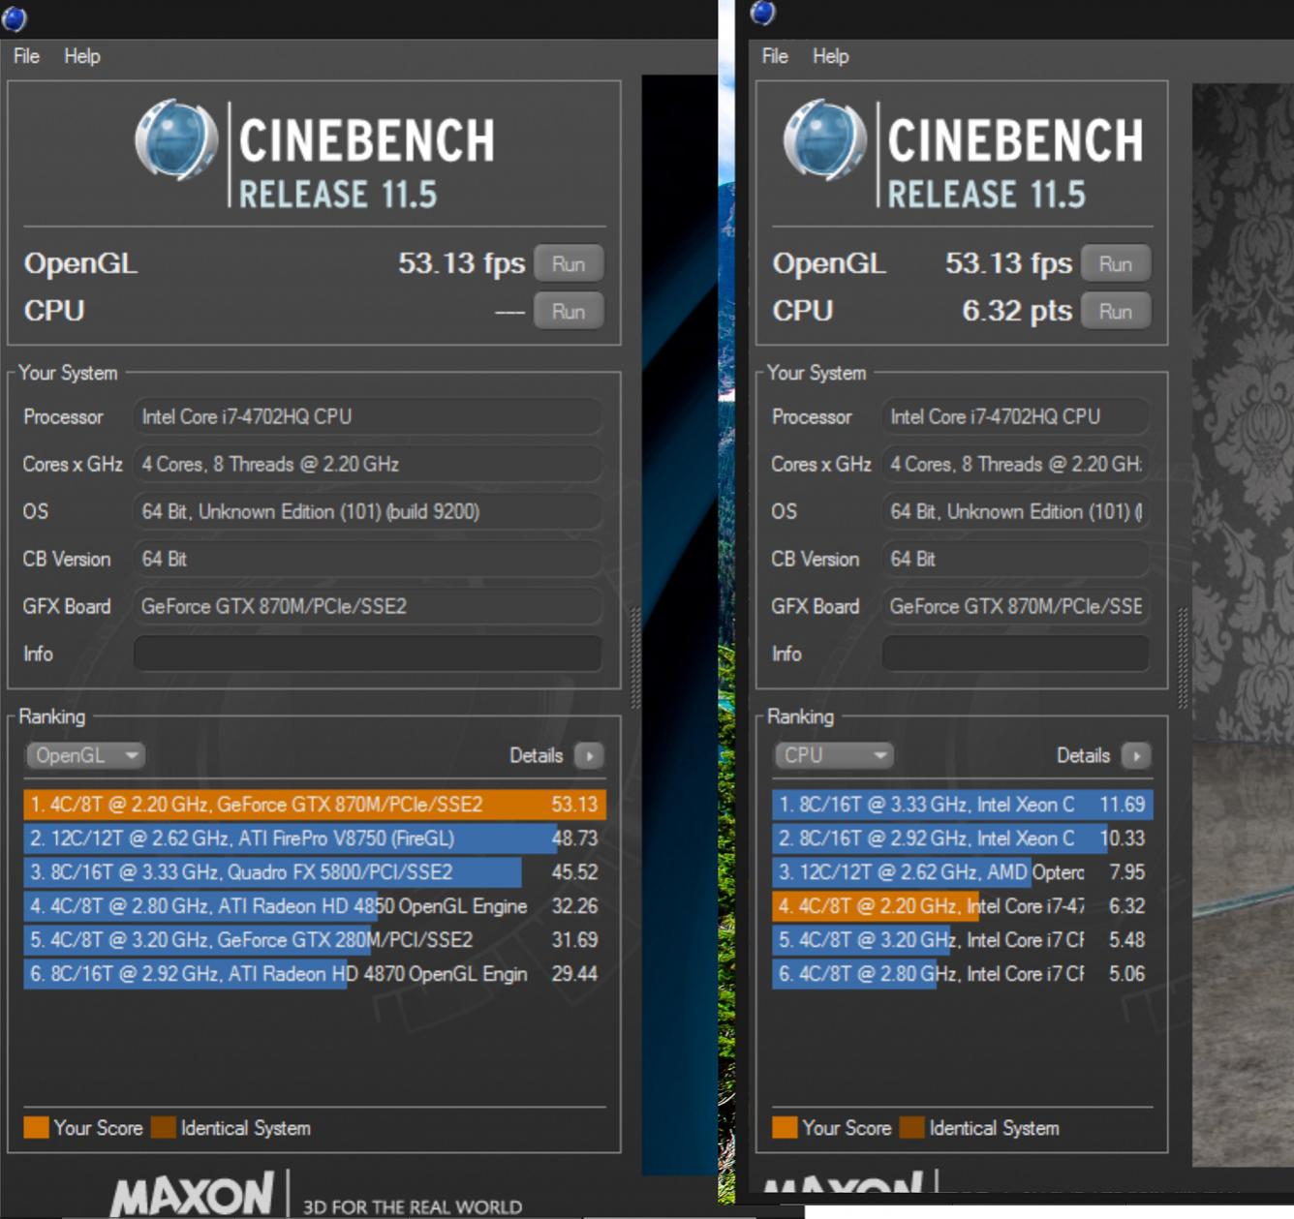Select CPU ranking row '4C/8T @ 3.20 GHz, Intel Core i7'
The image size is (1294, 1219).
click(963, 940)
